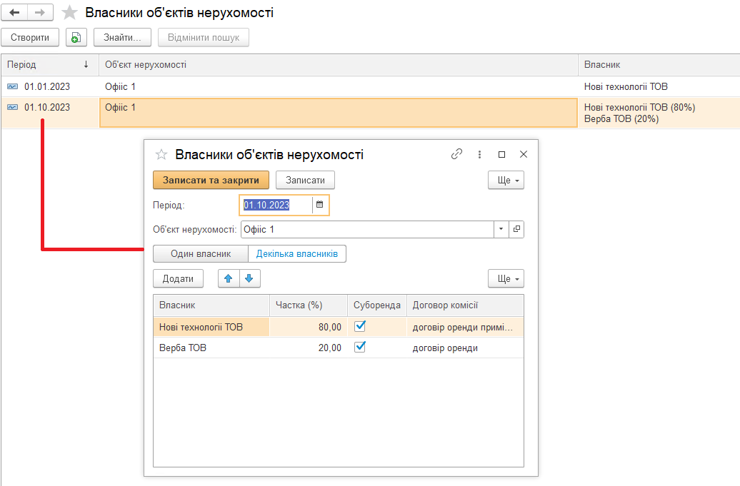740x486 pixels.
Task: Click the Суборенда column header
Action: click(377, 305)
